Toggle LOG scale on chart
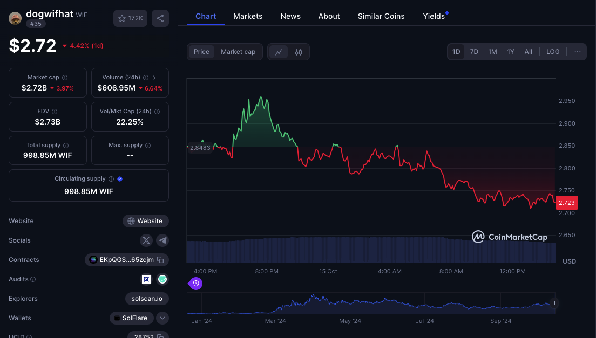This screenshot has height=338, width=596. [x=553, y=52]
